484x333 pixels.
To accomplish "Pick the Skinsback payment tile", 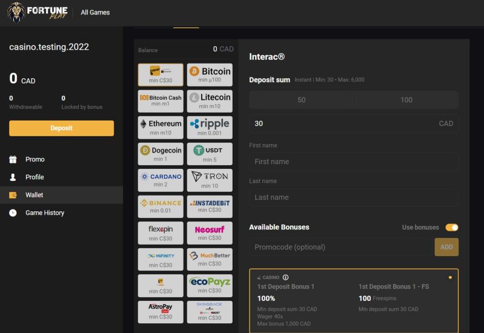I will click(210, 312).
